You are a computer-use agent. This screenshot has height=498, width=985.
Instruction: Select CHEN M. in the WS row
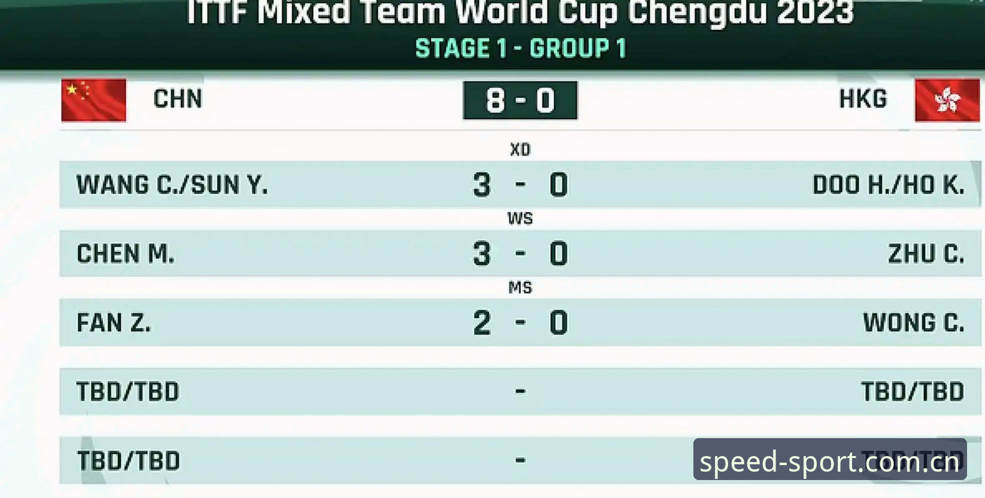pyautogui.click(x=126, y=254)
